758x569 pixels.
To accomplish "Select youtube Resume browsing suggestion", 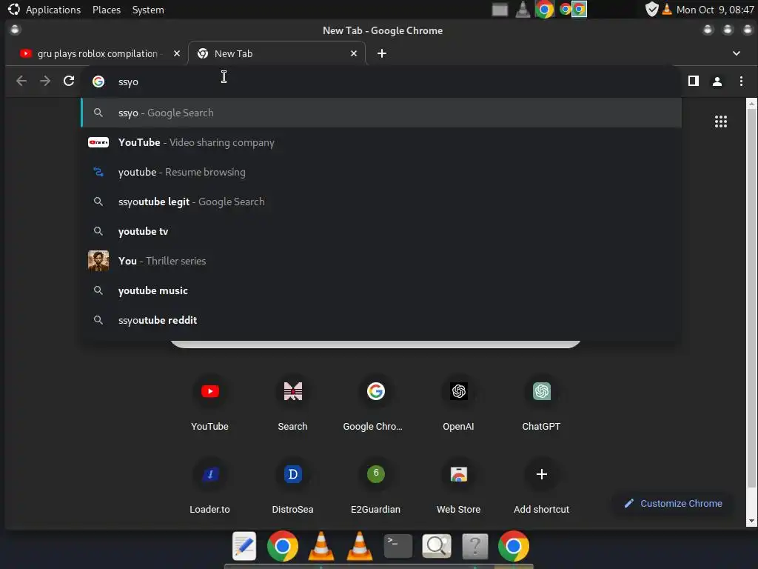I will pos(381,172).
